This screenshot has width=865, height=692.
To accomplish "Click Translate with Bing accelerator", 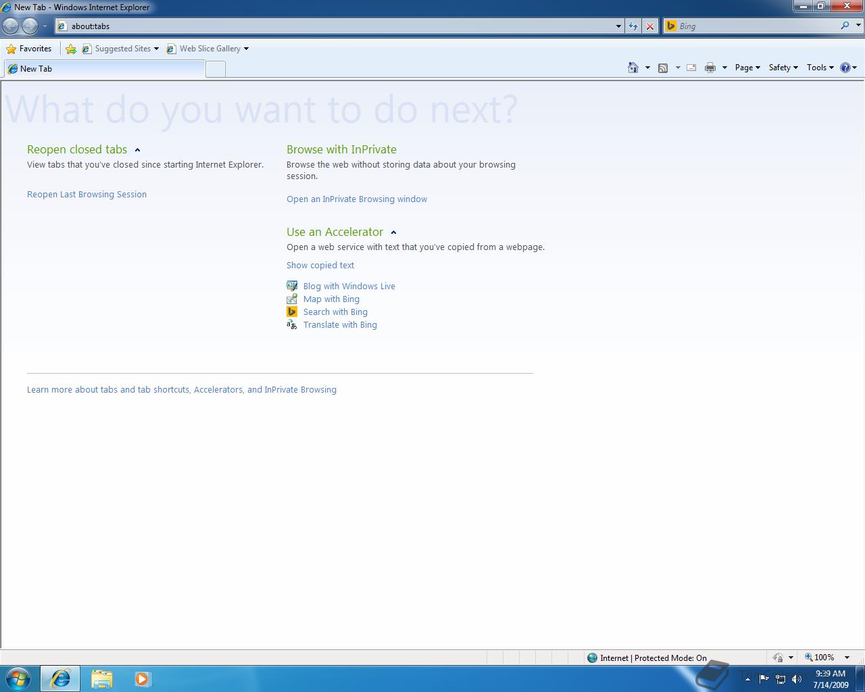I will pyautogui.click(x=340, y=325).
